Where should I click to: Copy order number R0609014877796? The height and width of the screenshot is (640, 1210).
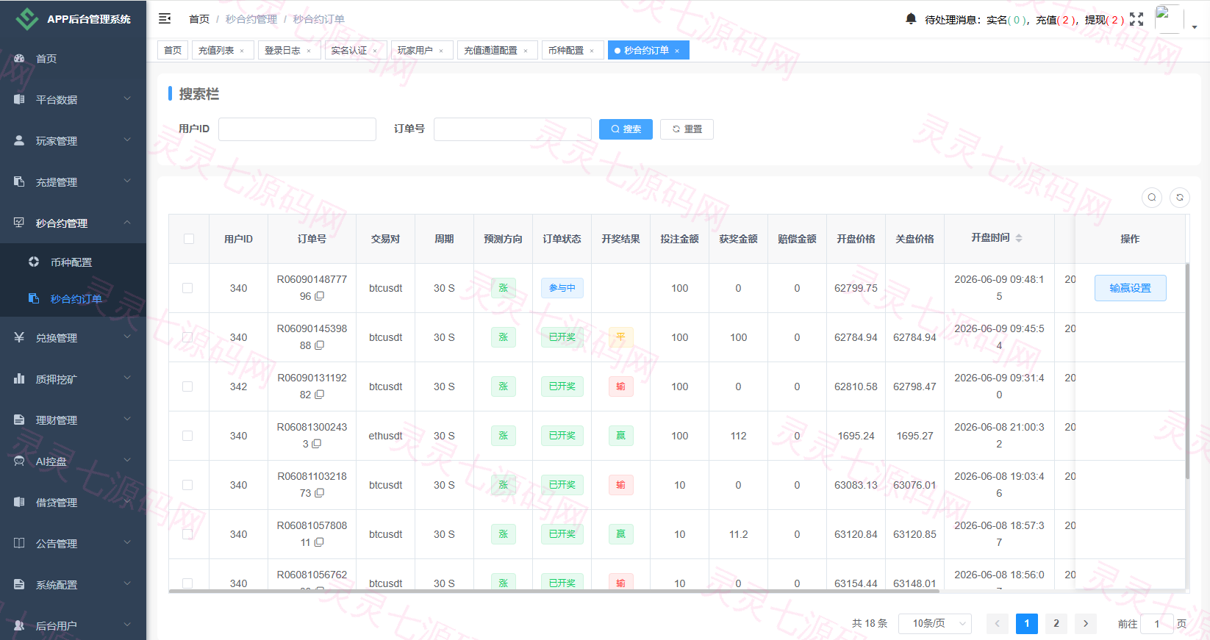coord(320,296)
